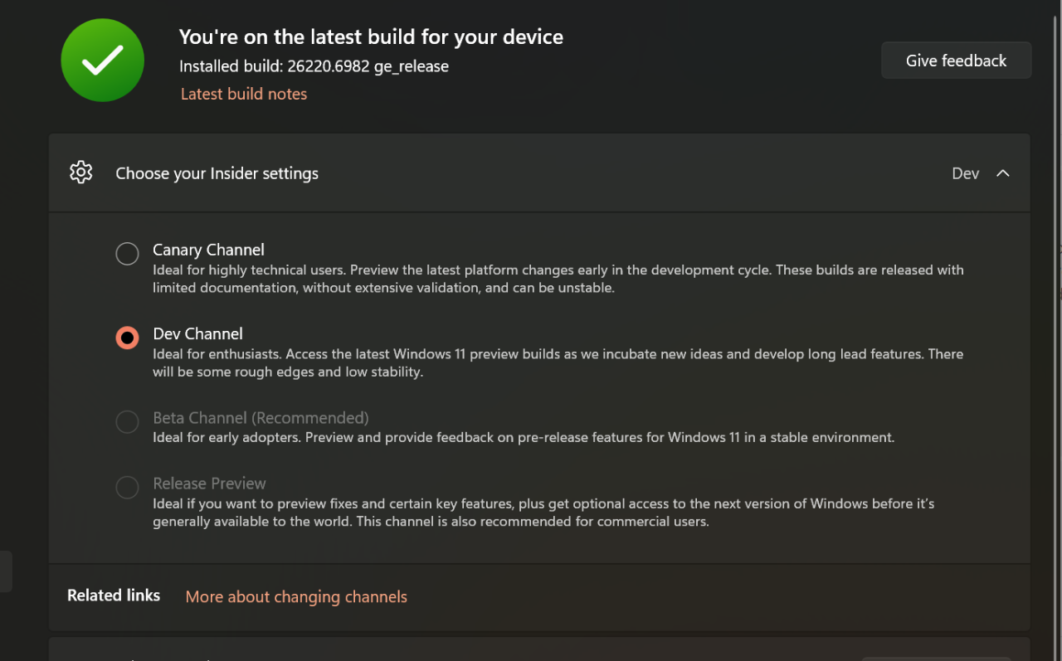Screen dimensions: 1062x661
Task: Click the Choose your Insider settings header
Action: click(217, 173)
